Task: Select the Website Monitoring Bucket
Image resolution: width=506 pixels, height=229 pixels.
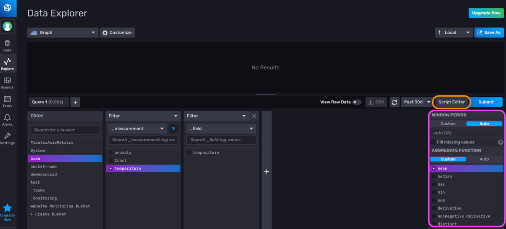Action: pyautogui.click(x=65, y=206)
